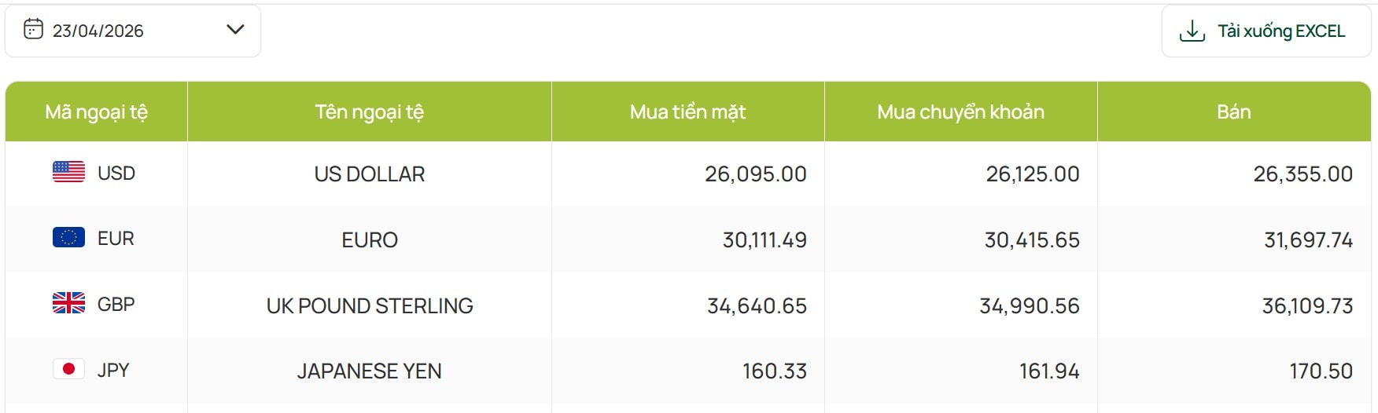This screenshot has width=1378, height=413.
Task: Click the European Union flag icon
Action: tap(68, 237)
